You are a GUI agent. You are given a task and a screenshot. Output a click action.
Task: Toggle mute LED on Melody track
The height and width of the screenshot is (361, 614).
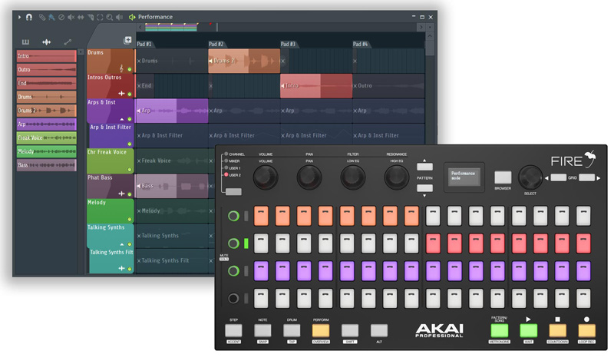pos(130,219)
